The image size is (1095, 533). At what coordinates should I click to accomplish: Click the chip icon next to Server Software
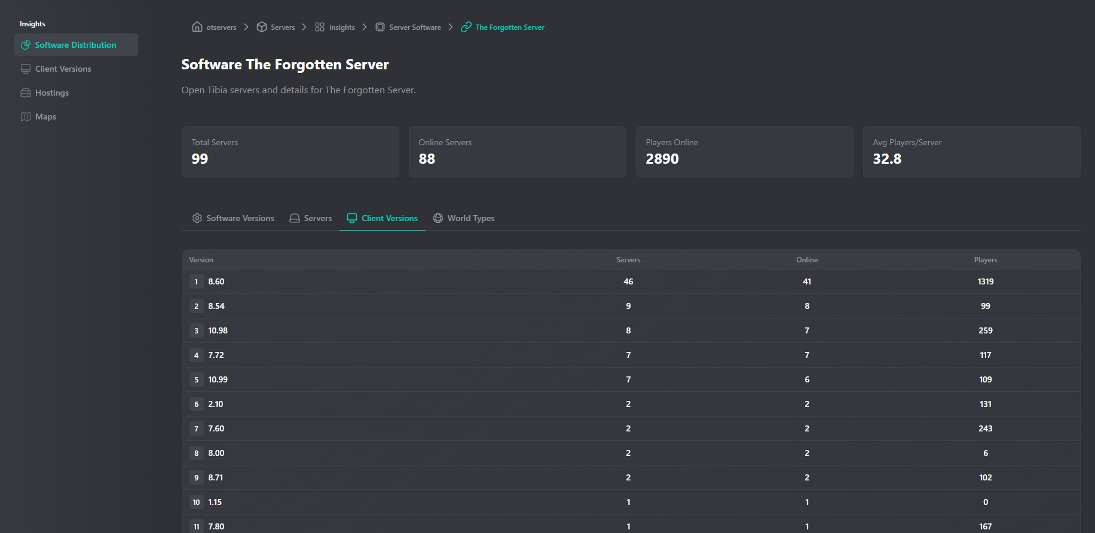pos(380,27)
